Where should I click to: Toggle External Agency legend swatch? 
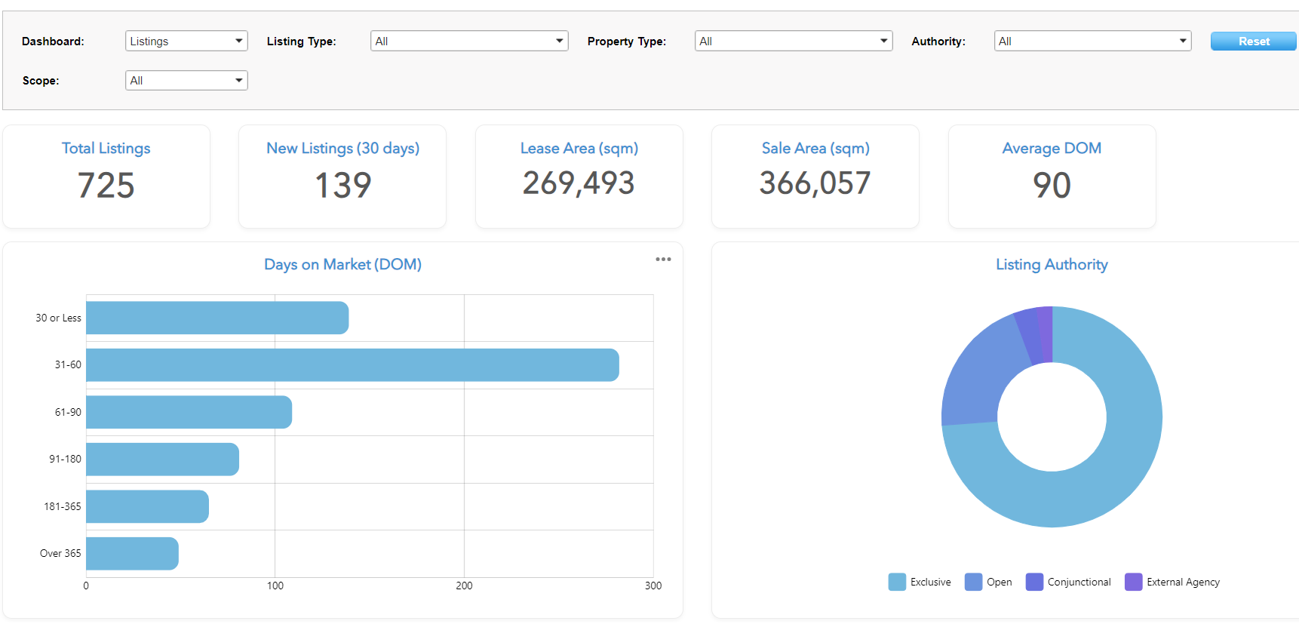pos(1133,582)
